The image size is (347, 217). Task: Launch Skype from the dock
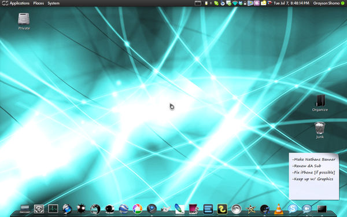click(293, 209)
